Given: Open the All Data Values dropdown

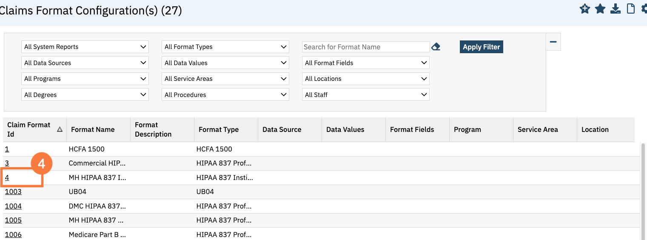Looking at the screenshot, I should (x=225, y=63).
